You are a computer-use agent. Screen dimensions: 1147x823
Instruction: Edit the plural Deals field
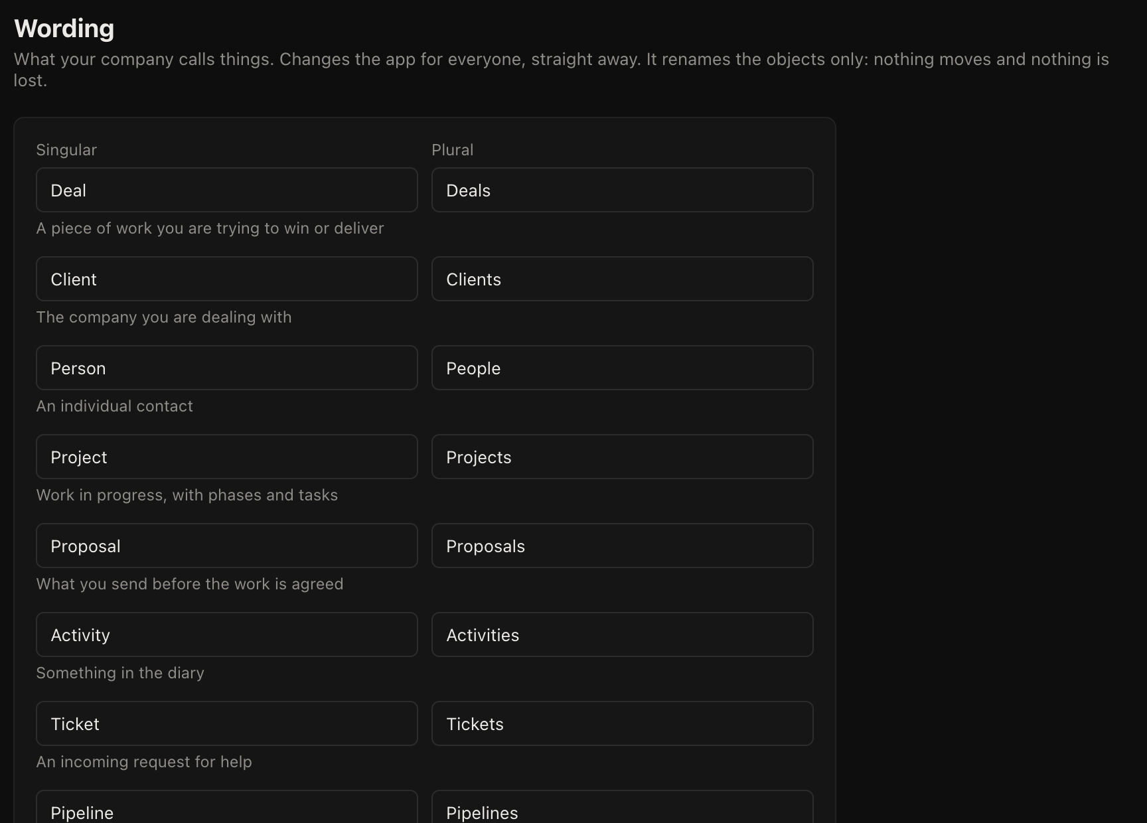tap(623, 190)
